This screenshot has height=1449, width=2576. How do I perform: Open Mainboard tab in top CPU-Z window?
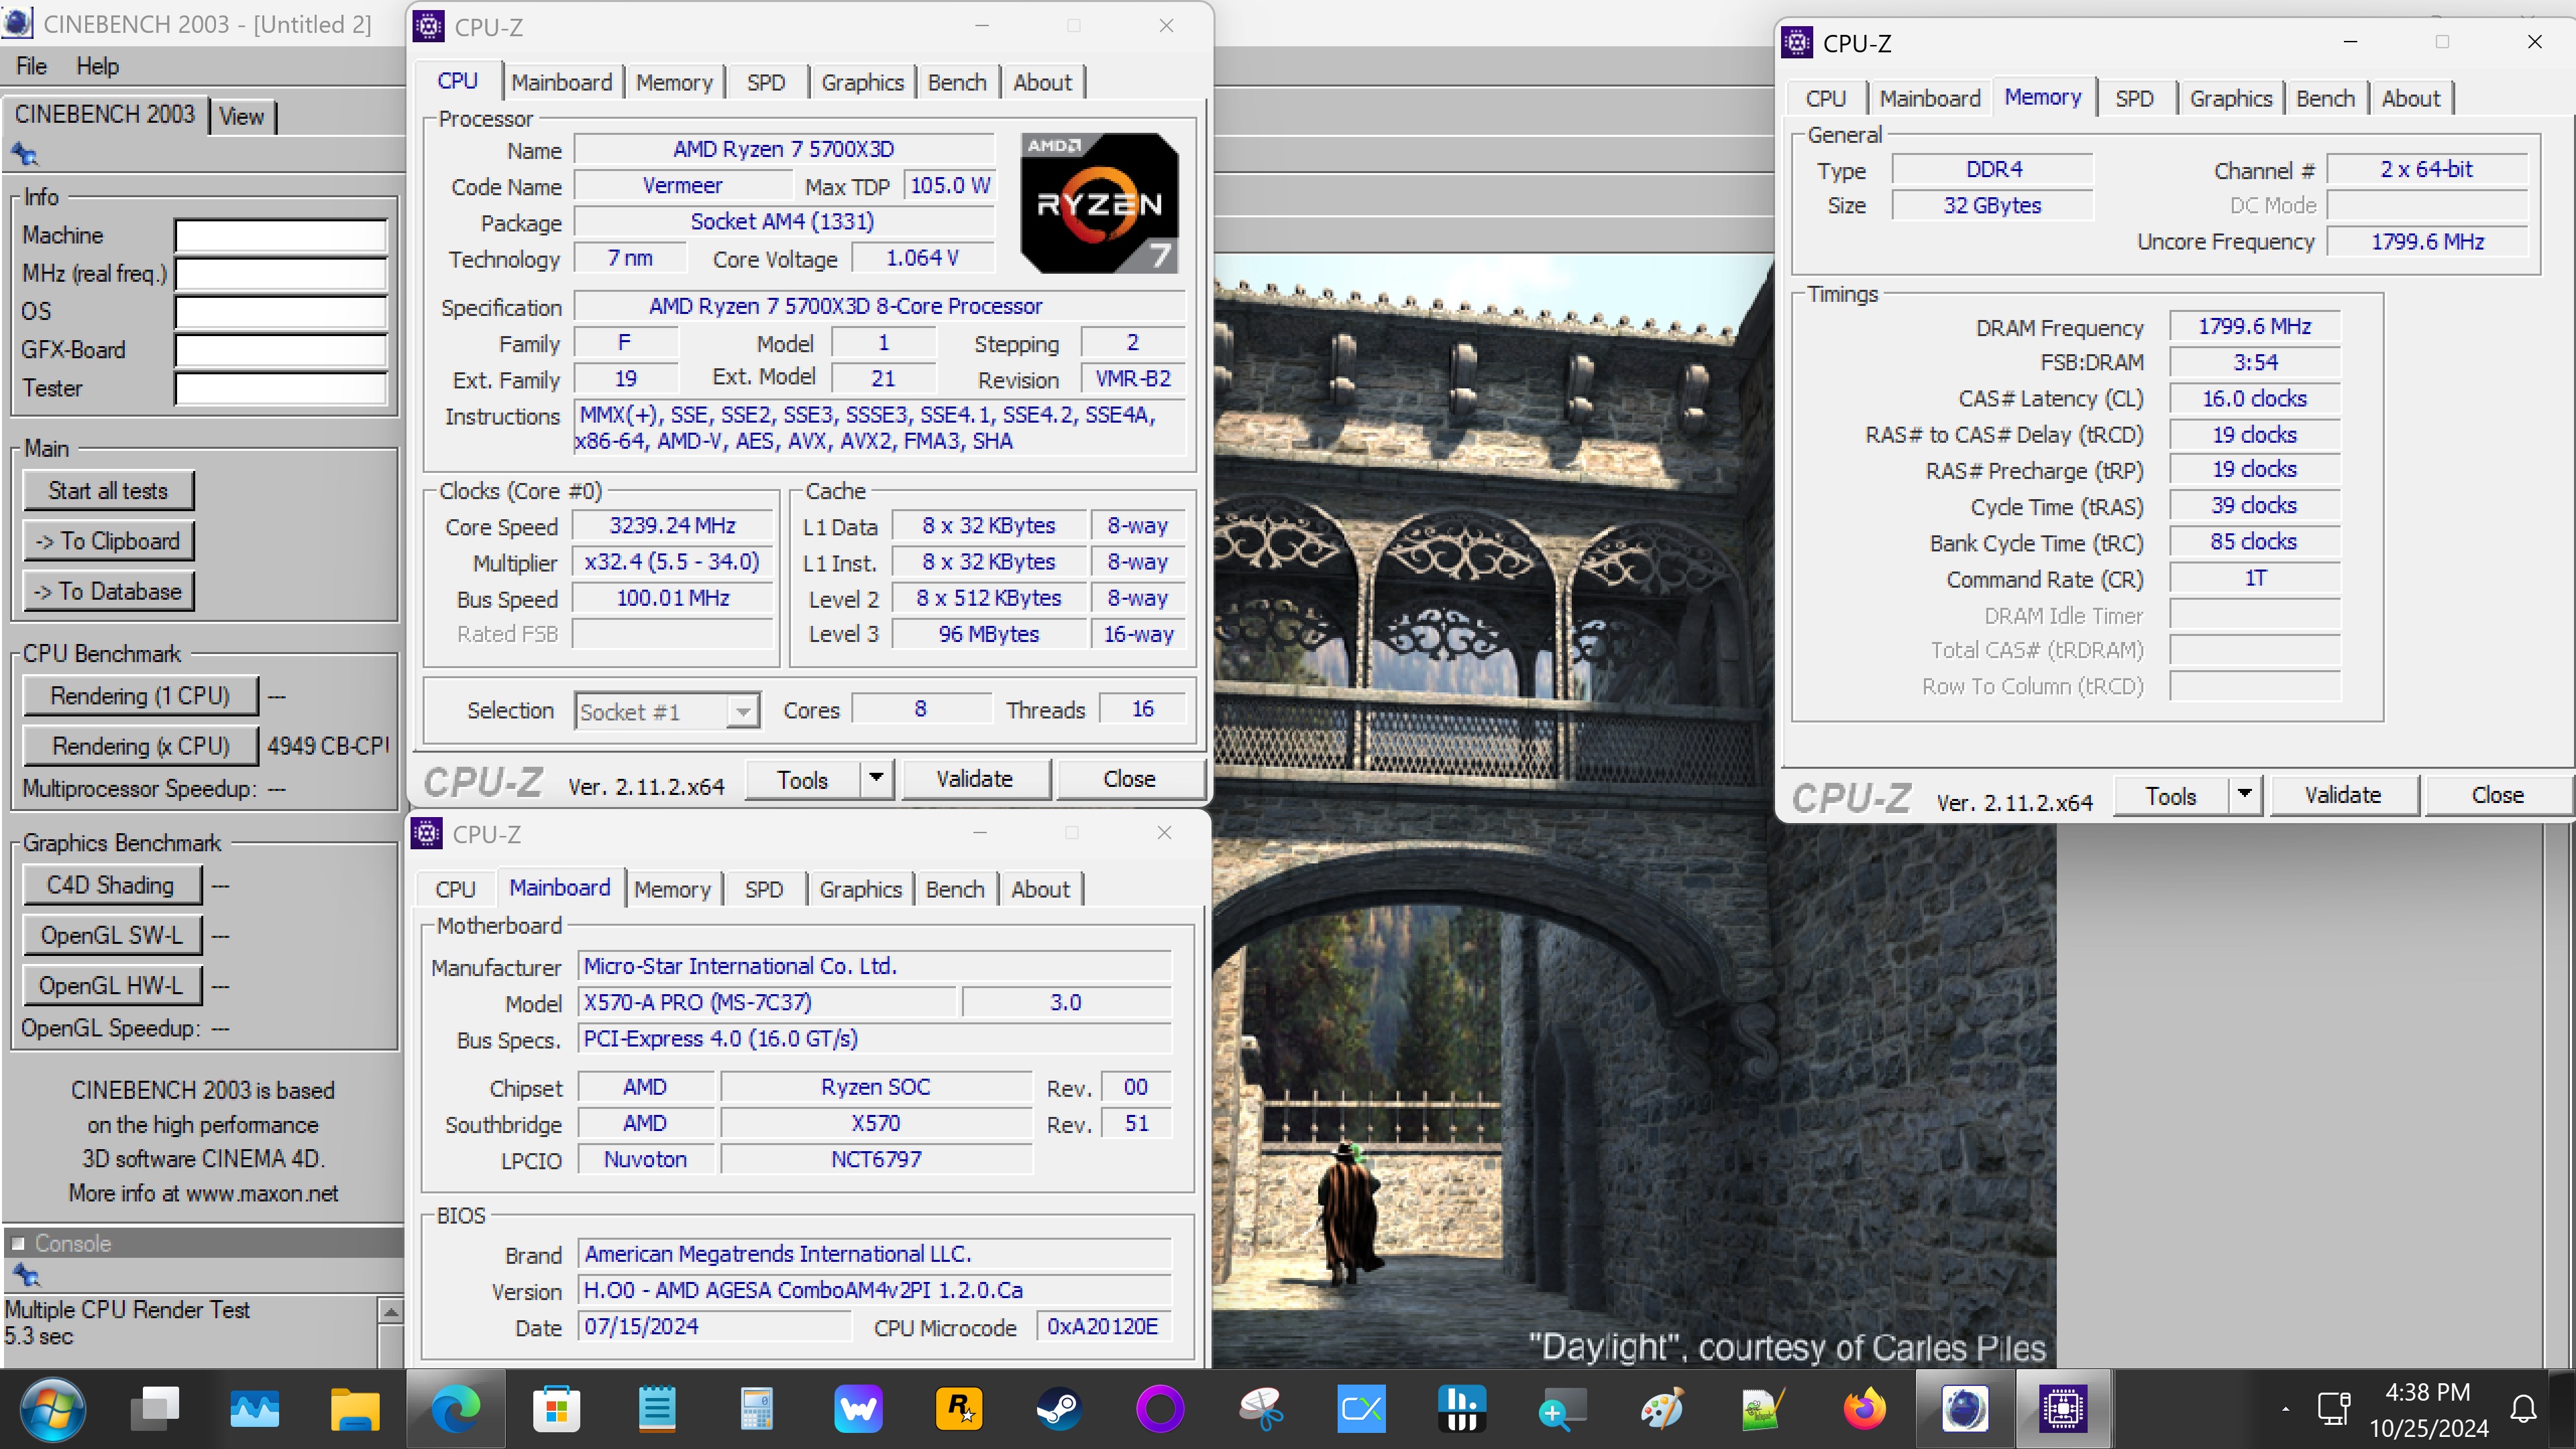coord(561,82)
